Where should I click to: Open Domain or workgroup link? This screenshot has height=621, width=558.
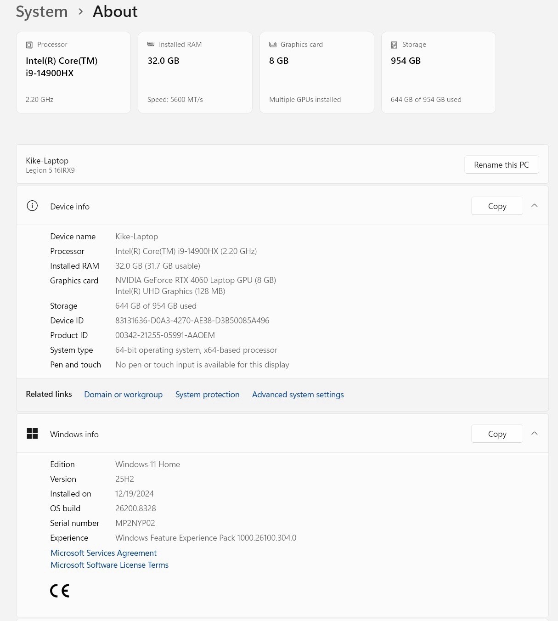click(123, 395)
